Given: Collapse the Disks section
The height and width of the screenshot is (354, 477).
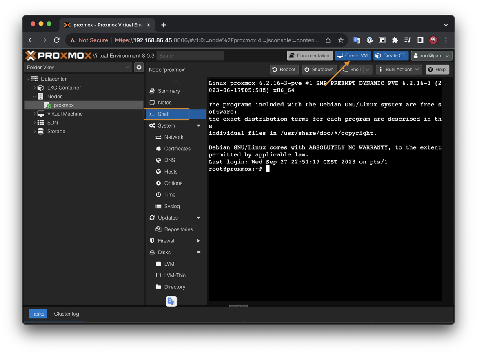Looking at the screenshot, I should click(x=198, y=253).
